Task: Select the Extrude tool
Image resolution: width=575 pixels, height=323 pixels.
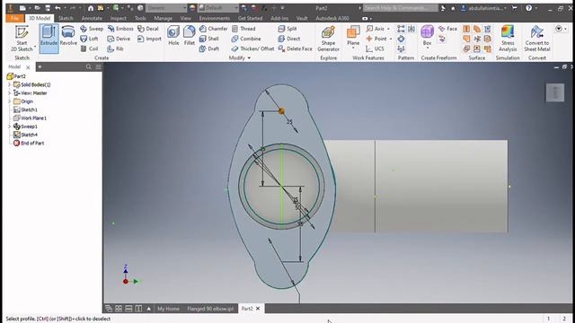Action: [49, 39]
